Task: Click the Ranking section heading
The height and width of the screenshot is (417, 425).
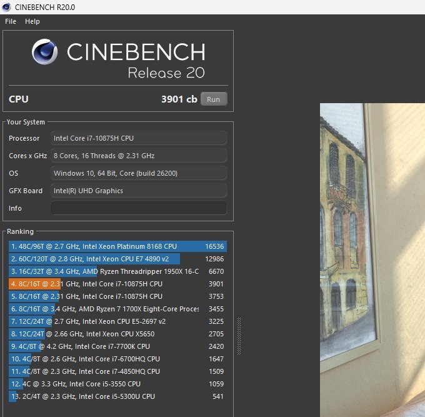Action: (21, 231)
